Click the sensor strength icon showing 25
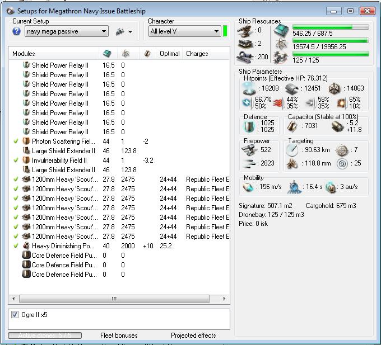Screen dimensions: 381x345 pos(342,164)
